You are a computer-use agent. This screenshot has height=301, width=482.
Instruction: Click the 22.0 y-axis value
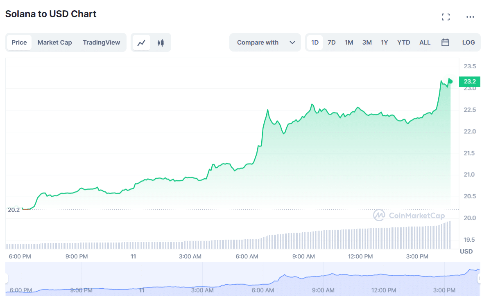(470, 131)
